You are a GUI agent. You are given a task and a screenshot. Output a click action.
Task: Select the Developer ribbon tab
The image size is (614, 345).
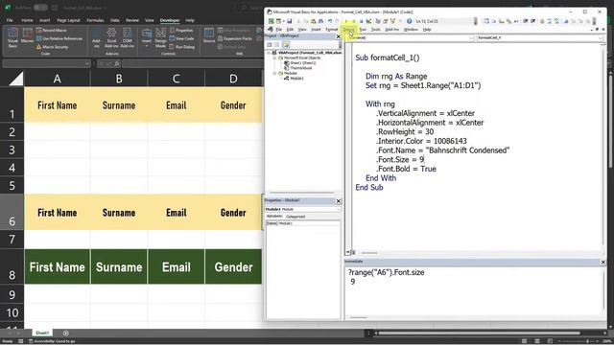click(x=170, y=20)
